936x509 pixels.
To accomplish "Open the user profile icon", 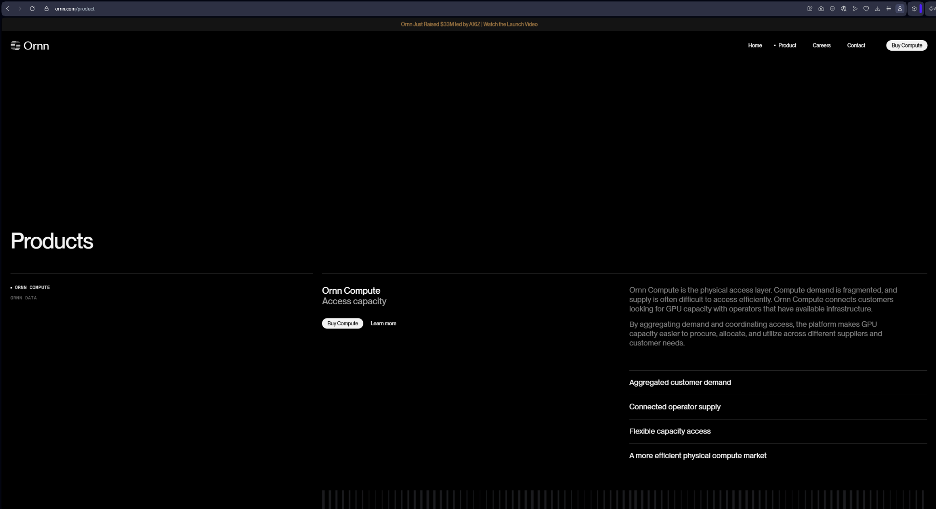I will coord(900,9).
